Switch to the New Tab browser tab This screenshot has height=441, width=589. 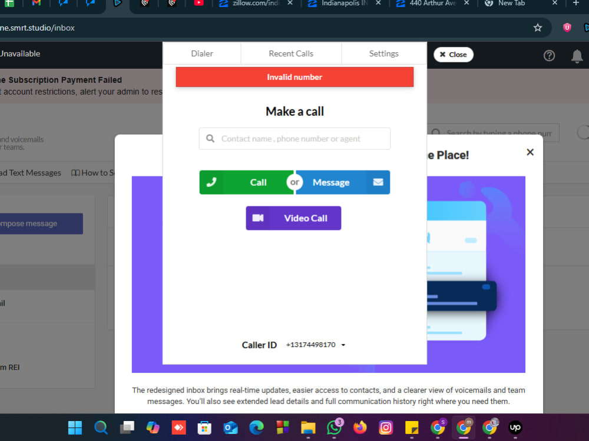coord(511,4)
